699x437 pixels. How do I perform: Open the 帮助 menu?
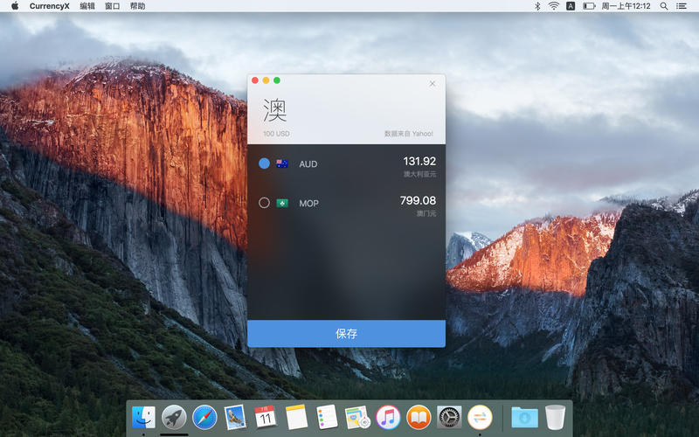(138, 6)
